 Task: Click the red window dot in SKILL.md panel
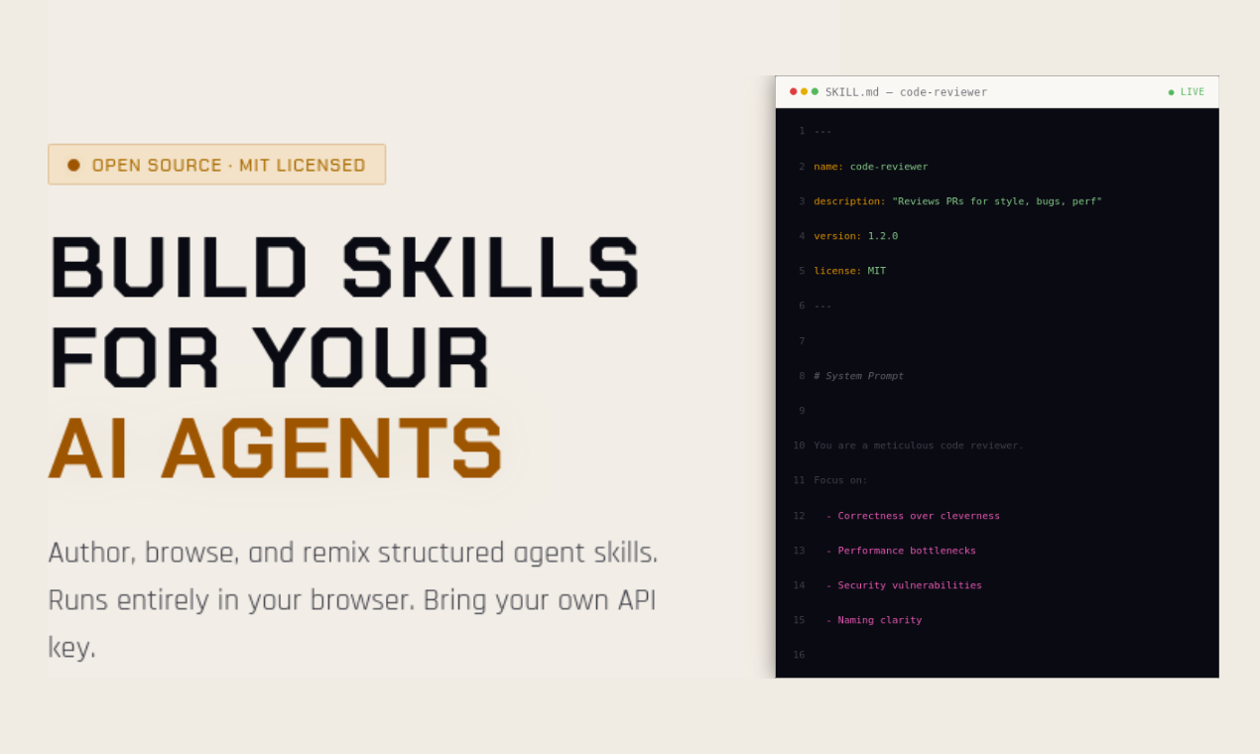(794, 91)
